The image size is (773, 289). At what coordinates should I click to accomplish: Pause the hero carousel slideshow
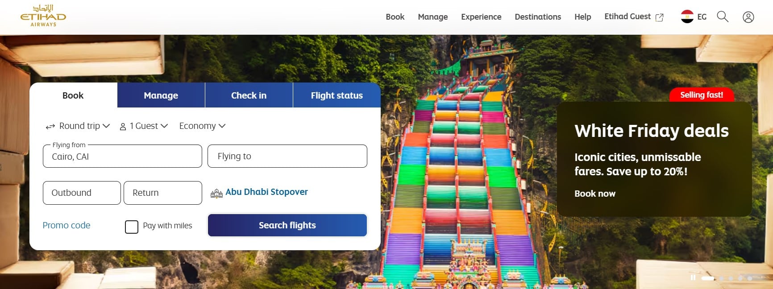pyautogui.click(x=693, y=277)
